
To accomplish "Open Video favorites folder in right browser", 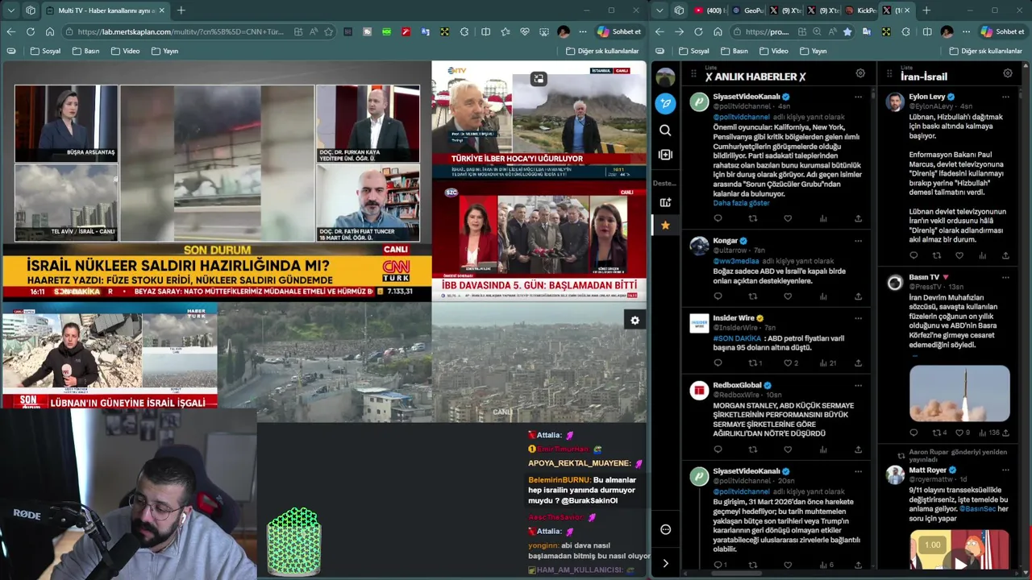I will click(773, 51).
